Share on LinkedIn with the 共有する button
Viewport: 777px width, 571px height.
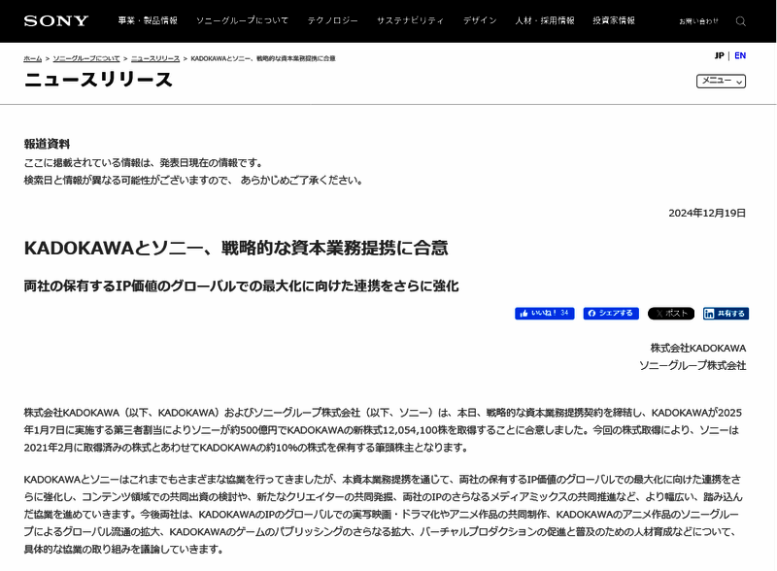[726, 313]
